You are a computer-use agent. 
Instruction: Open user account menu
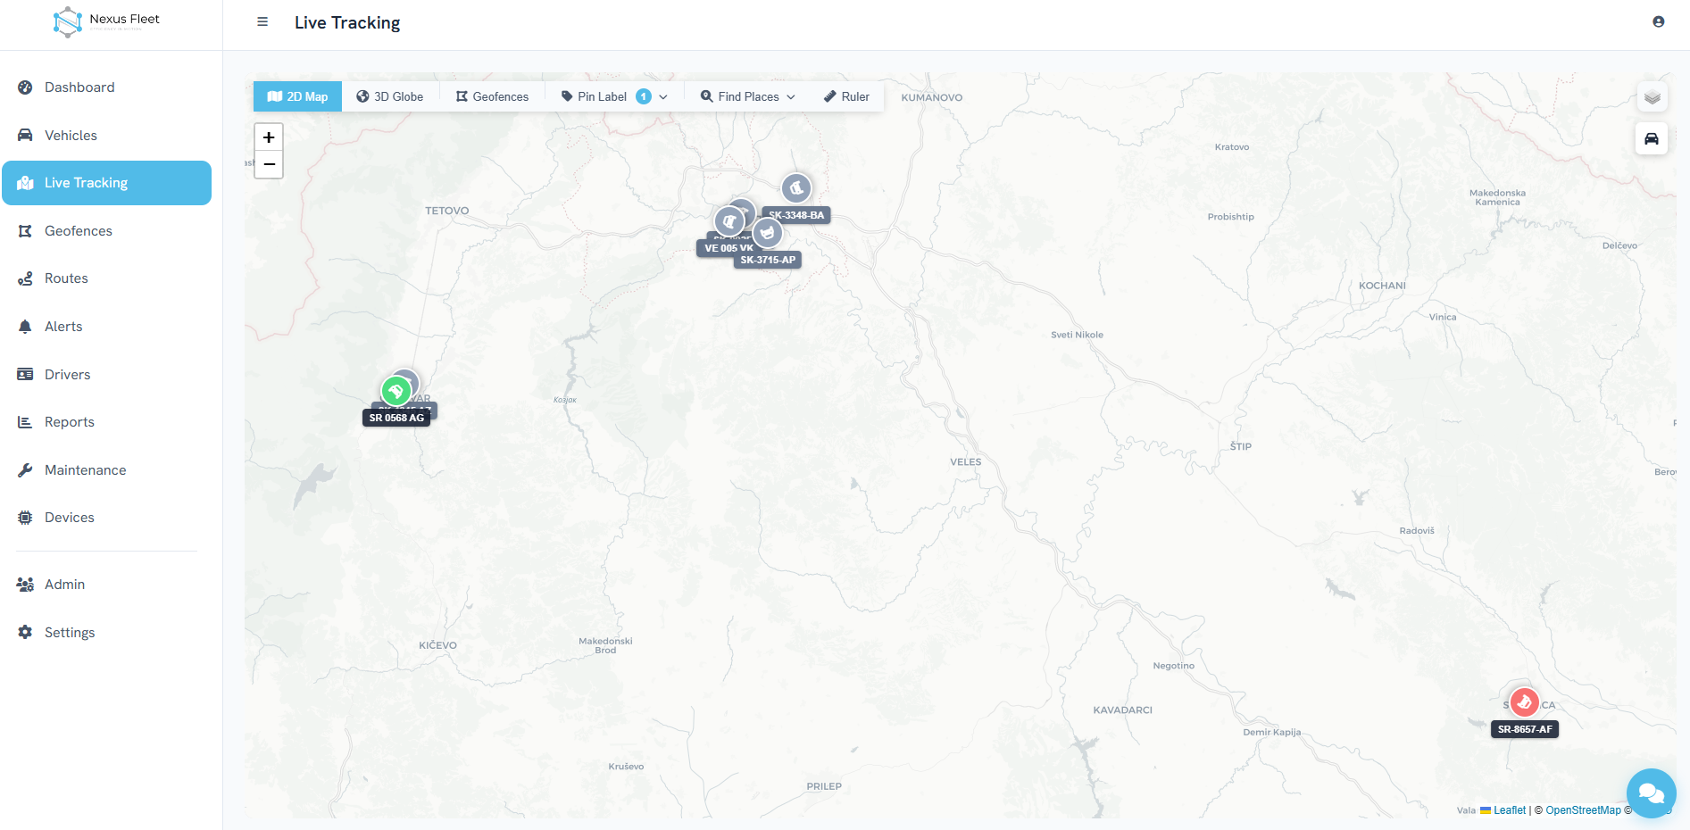pyautogui.click(x=1658, y=22)
